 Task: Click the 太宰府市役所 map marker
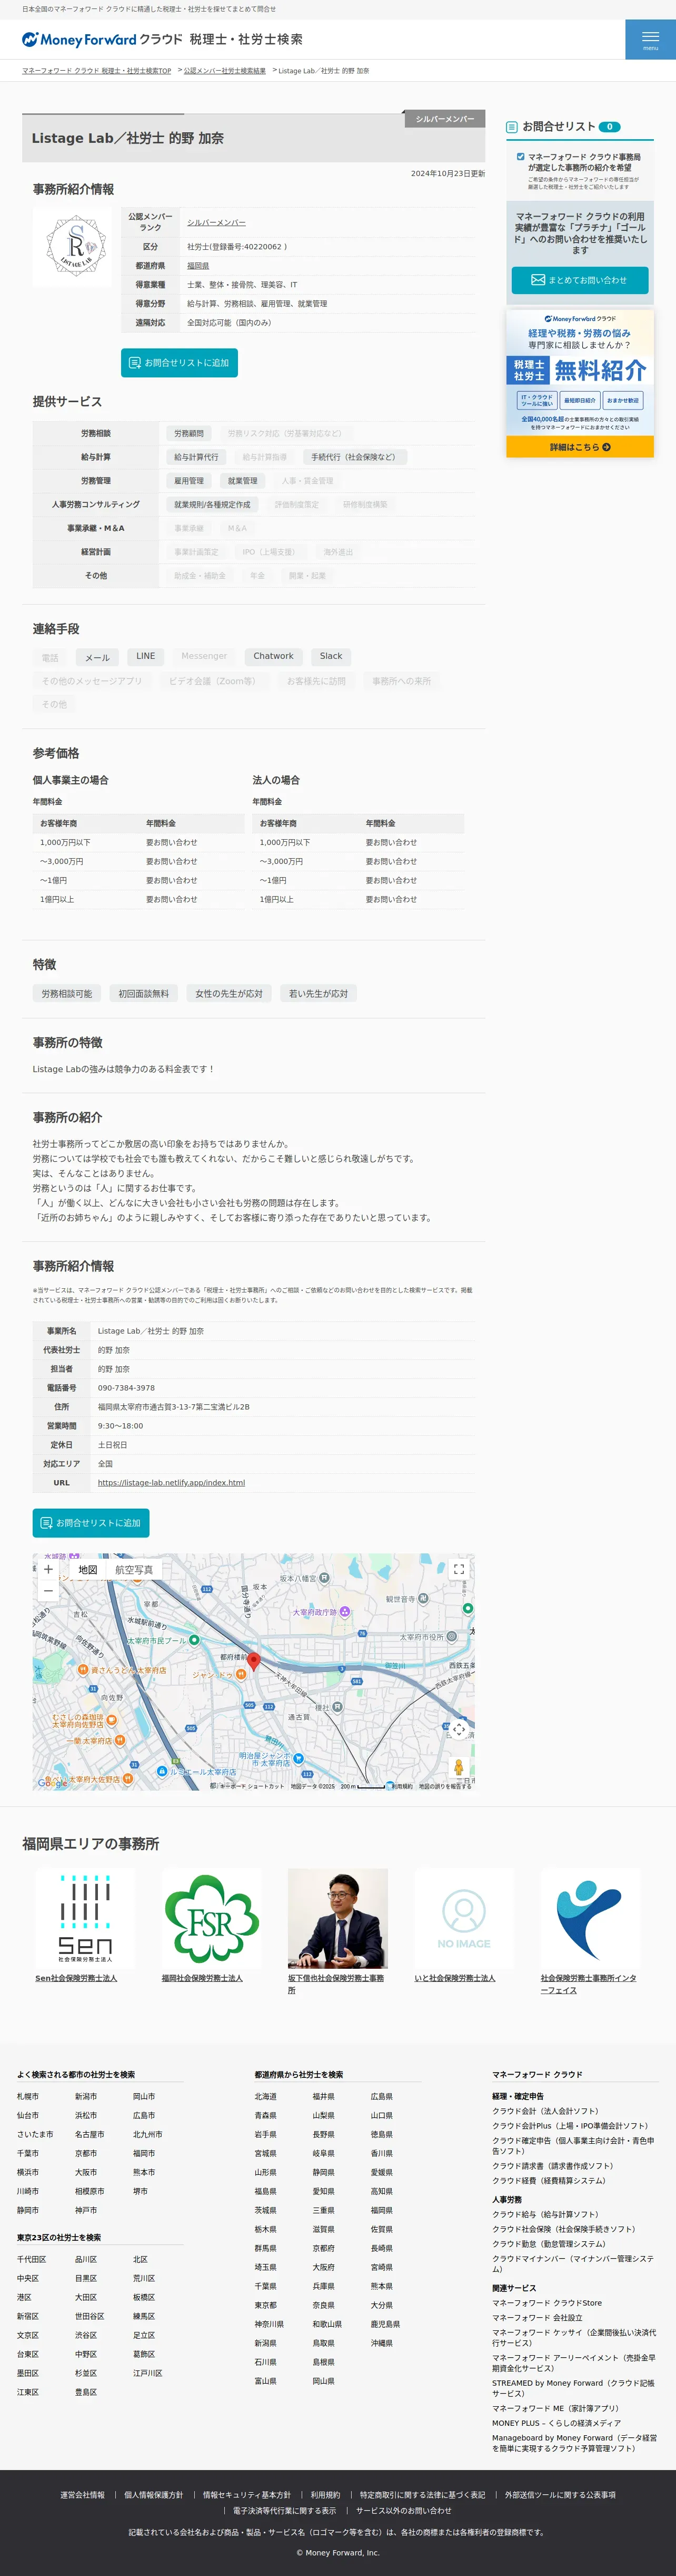(x=451, y=1637)
